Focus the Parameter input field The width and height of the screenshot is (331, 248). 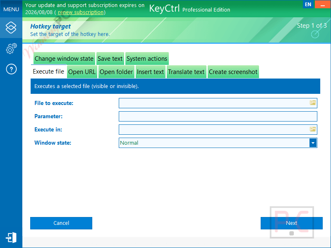click(x=218, y=117)
